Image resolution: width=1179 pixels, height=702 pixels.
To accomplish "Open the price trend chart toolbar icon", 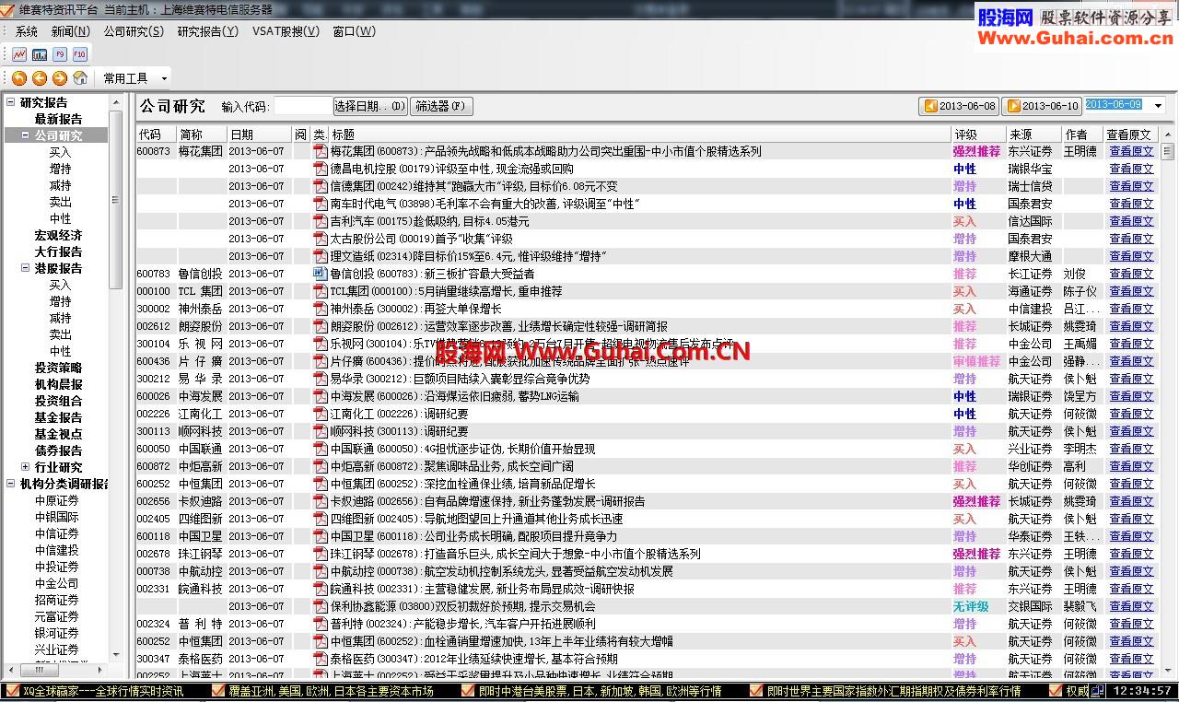I will (x=19, y=54).
